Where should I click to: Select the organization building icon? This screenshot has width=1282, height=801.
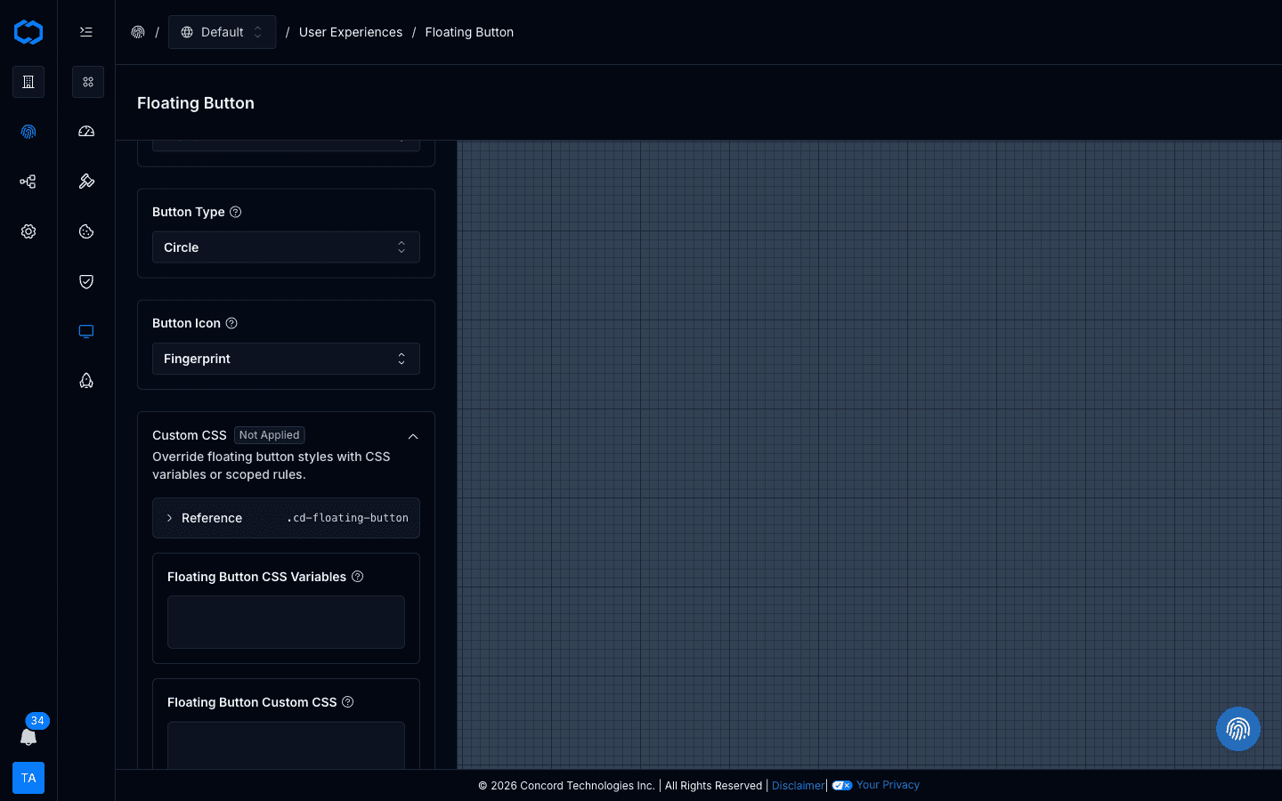[x=28, y=82]
